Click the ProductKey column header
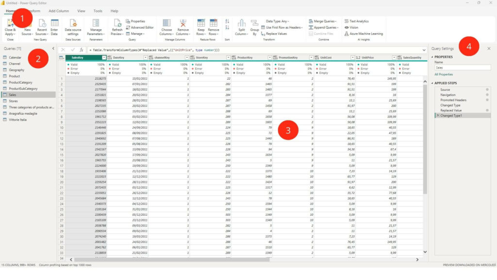This screenshot has width=497, height=280. 251,57
